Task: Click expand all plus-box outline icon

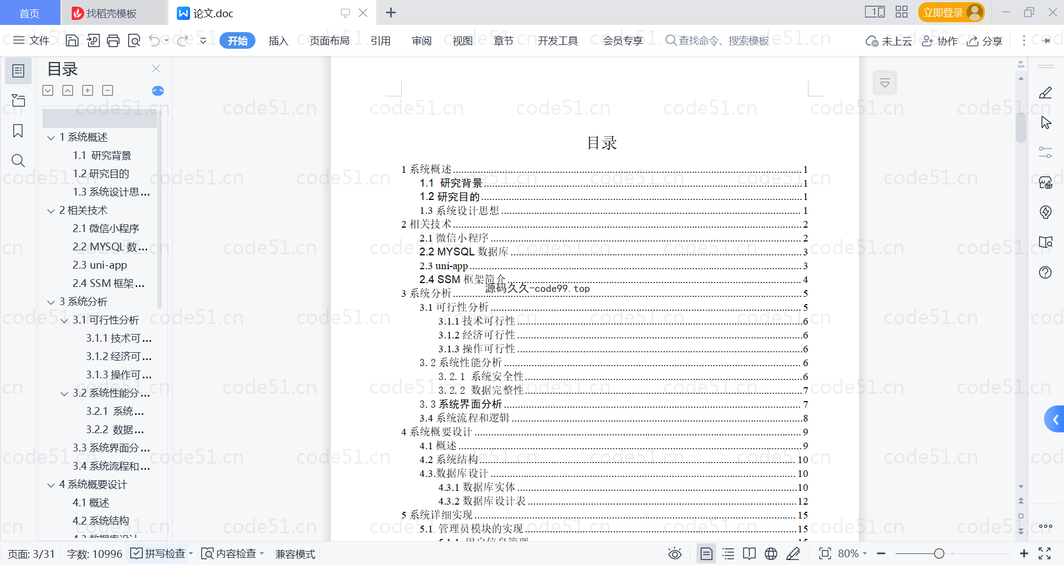Action: tap(88, 90)
